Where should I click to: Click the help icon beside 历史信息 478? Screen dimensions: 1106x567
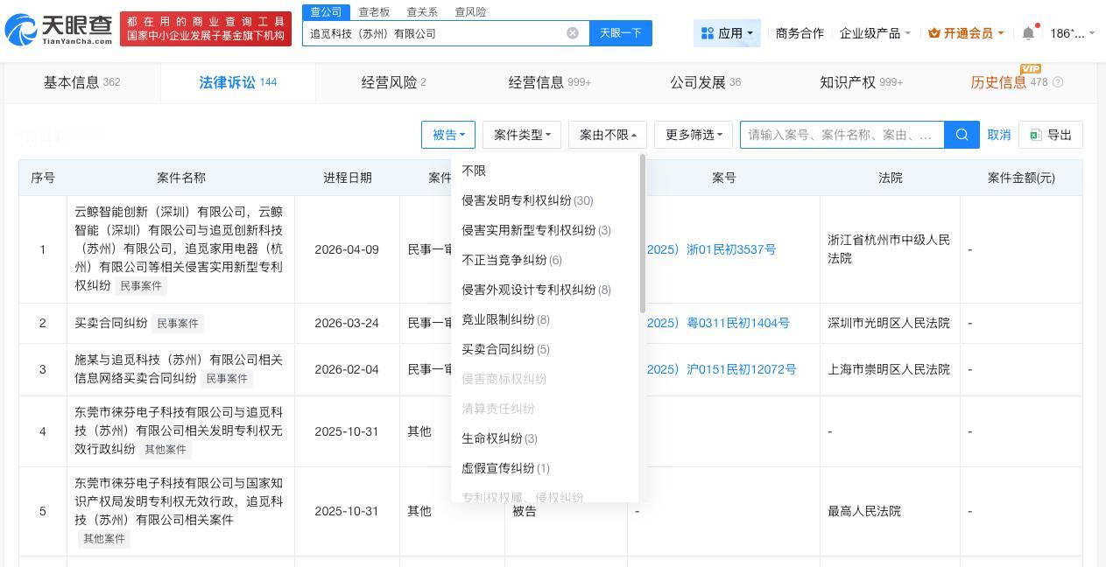point(1058,82)
